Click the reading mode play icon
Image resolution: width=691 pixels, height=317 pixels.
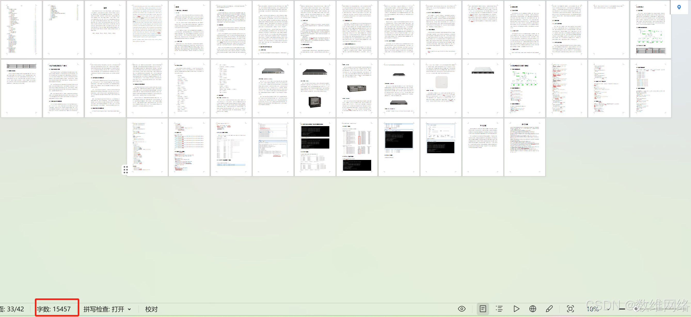(x=516, y=309)
